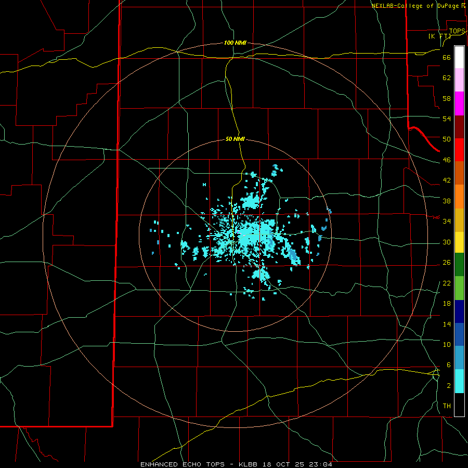Click the dark maroon legend swatch

click(459, 126)
